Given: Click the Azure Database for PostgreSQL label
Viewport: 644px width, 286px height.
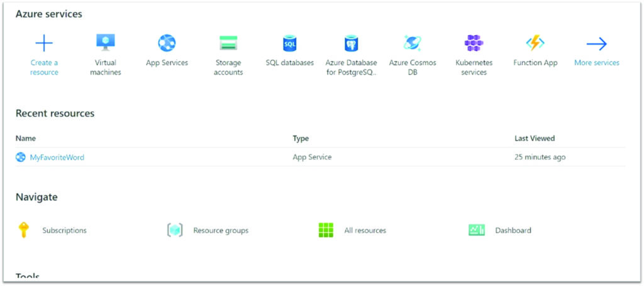Looking at the screenshot, I should tap(351, 68).
